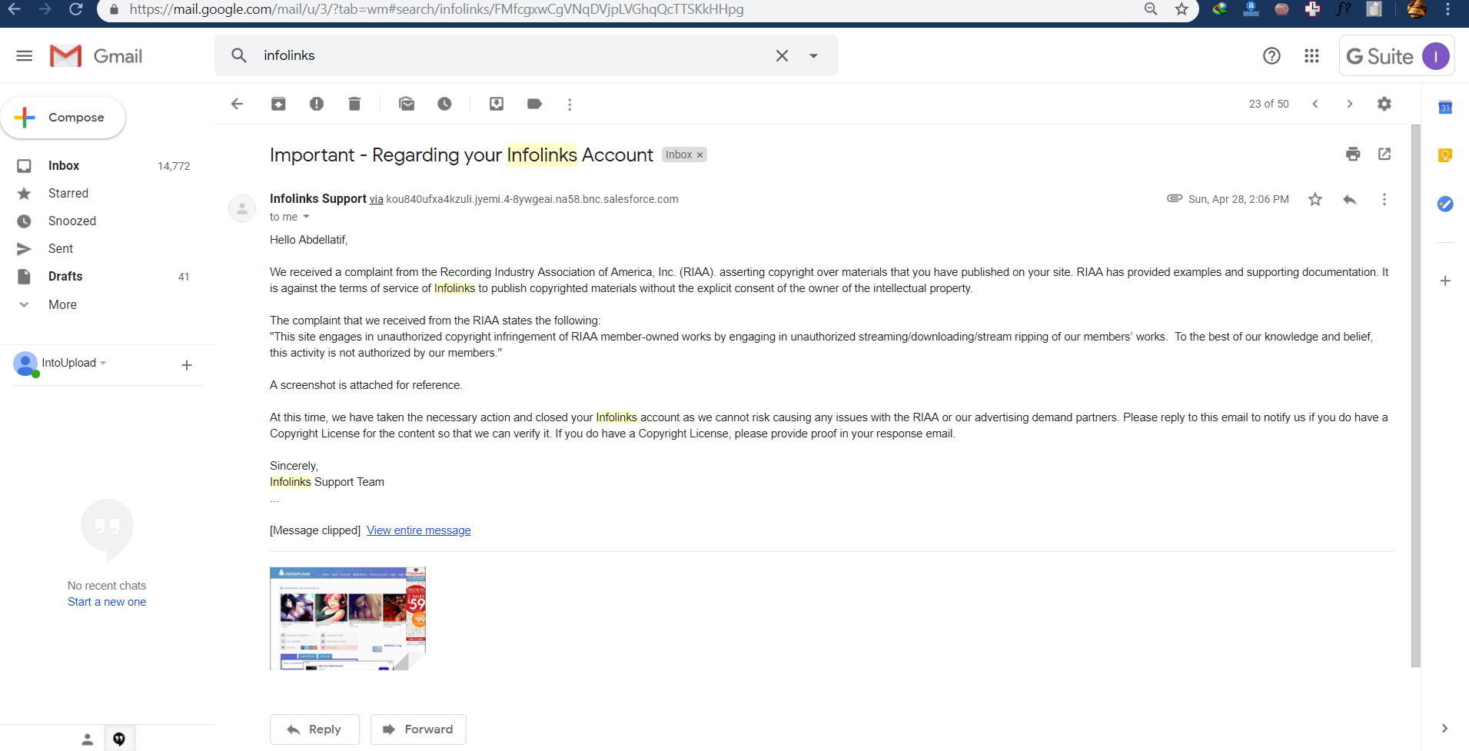Open the Gmail main menu hamburger

coord(25,55)
